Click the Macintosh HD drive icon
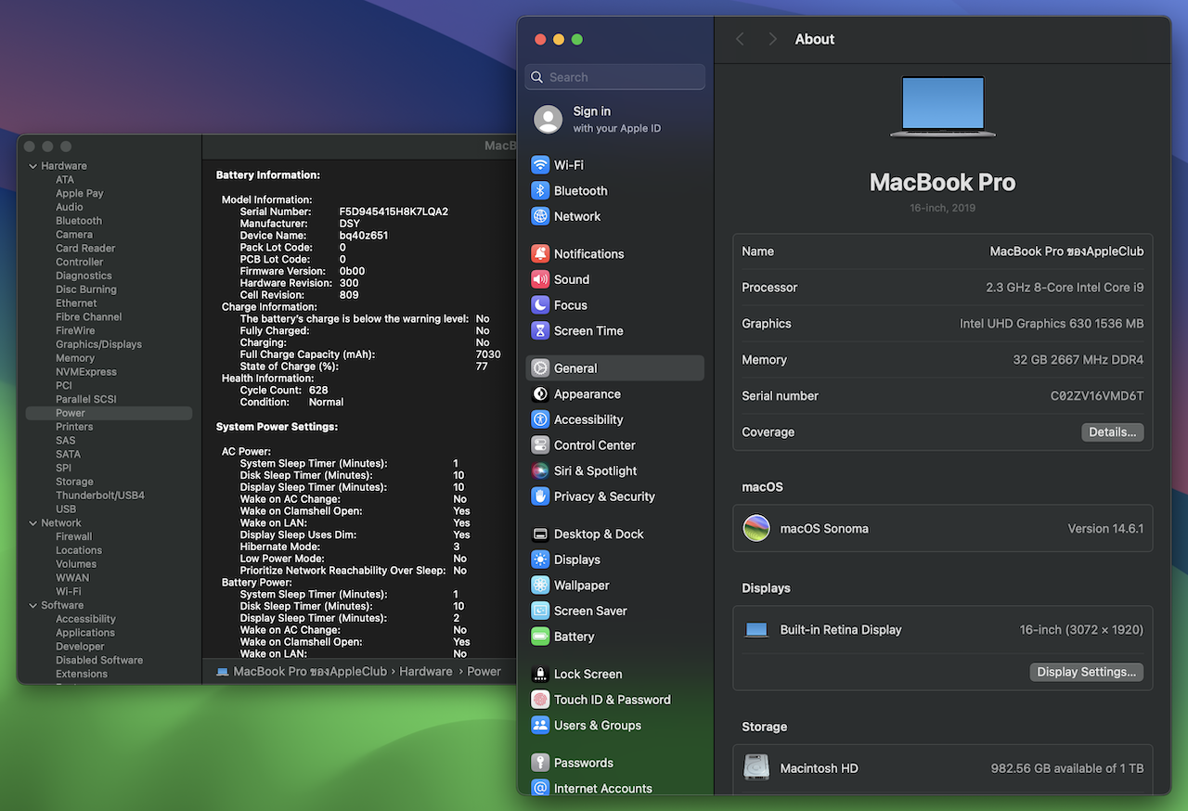 click(x=756, y=768)
